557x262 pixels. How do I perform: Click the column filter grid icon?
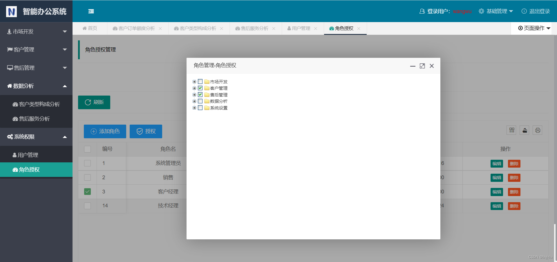(x=512, y=130)
